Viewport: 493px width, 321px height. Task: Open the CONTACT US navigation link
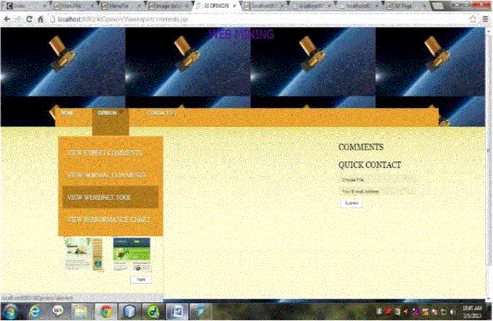tap(162, 113)
